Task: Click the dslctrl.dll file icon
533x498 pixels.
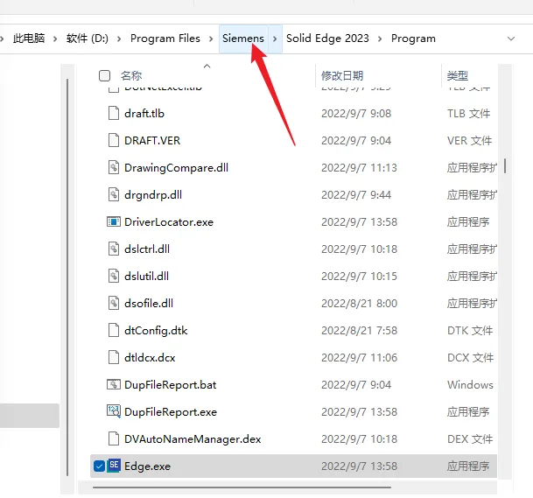Action: (114, 249)
